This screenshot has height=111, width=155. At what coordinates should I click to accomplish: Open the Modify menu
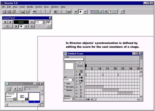pyautogui.click(x=30, y=7)
